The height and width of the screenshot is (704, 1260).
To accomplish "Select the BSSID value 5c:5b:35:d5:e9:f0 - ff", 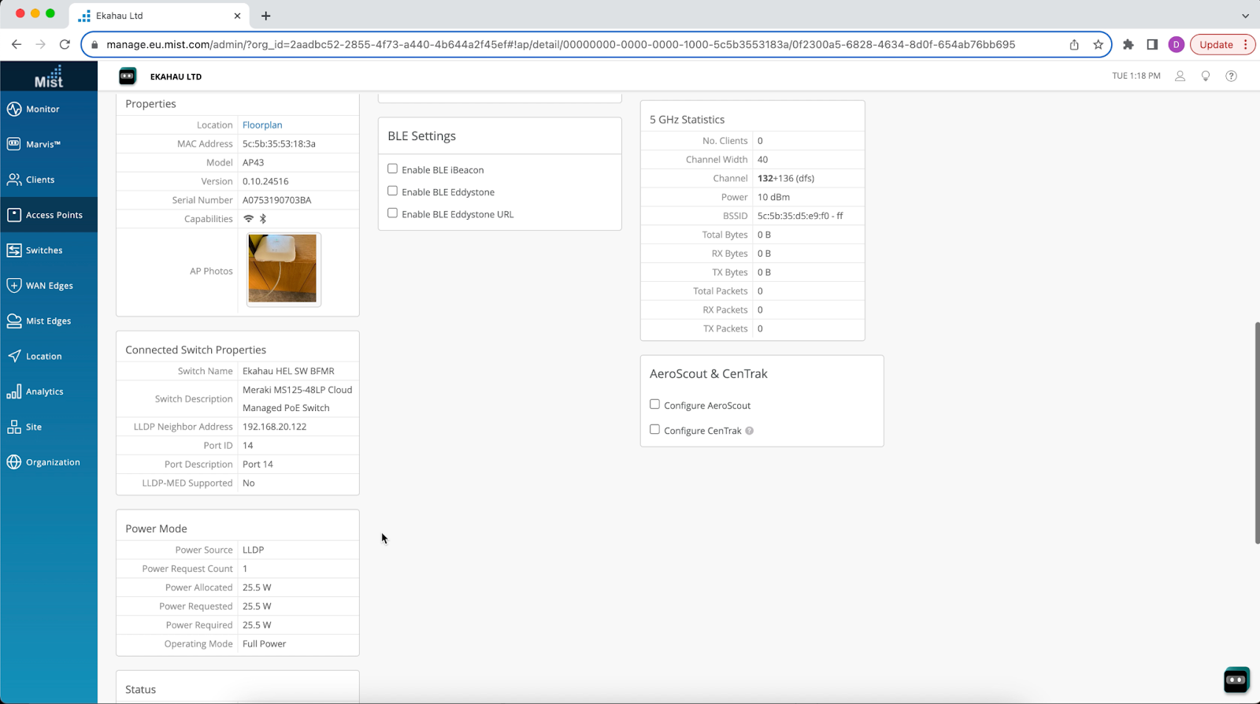I will click(800, 216).
